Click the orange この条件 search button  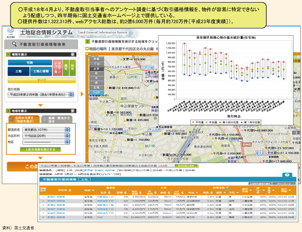(x=23, y=166)
